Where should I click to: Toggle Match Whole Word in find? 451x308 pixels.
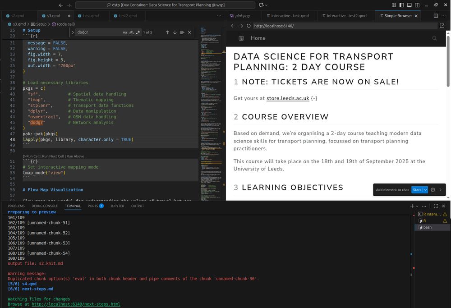tap(131, 32)
